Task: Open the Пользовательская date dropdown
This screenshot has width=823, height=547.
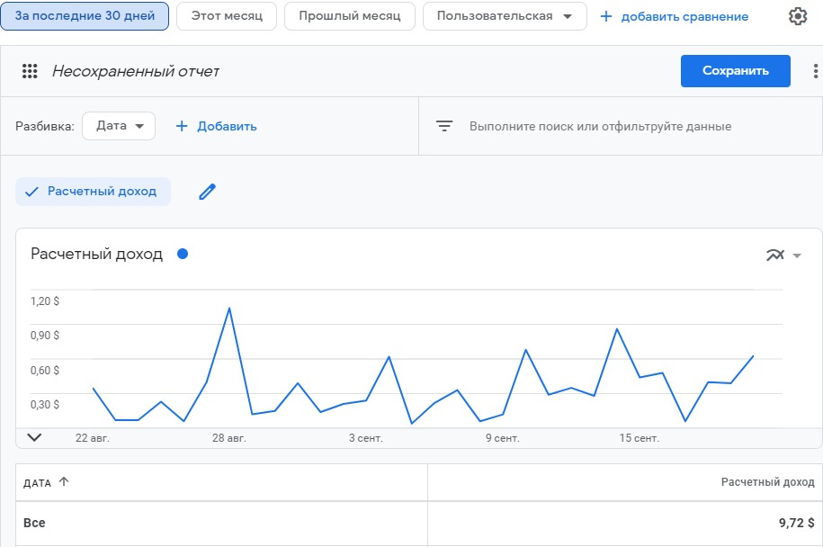Action: pos(504,16)
